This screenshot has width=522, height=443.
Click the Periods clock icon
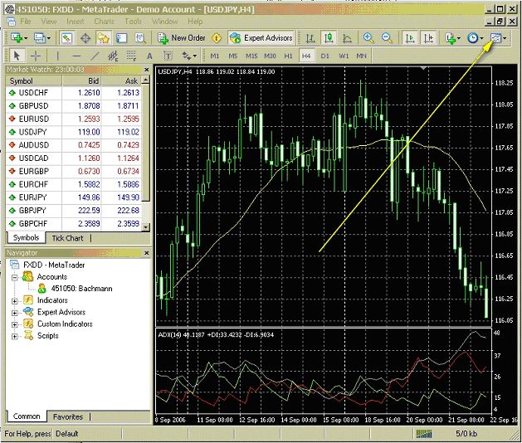click(x=473, y=38)
